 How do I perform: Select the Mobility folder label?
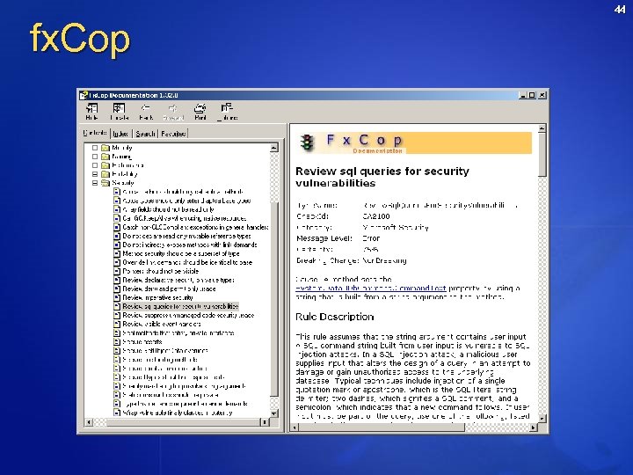tap(122, 148)
